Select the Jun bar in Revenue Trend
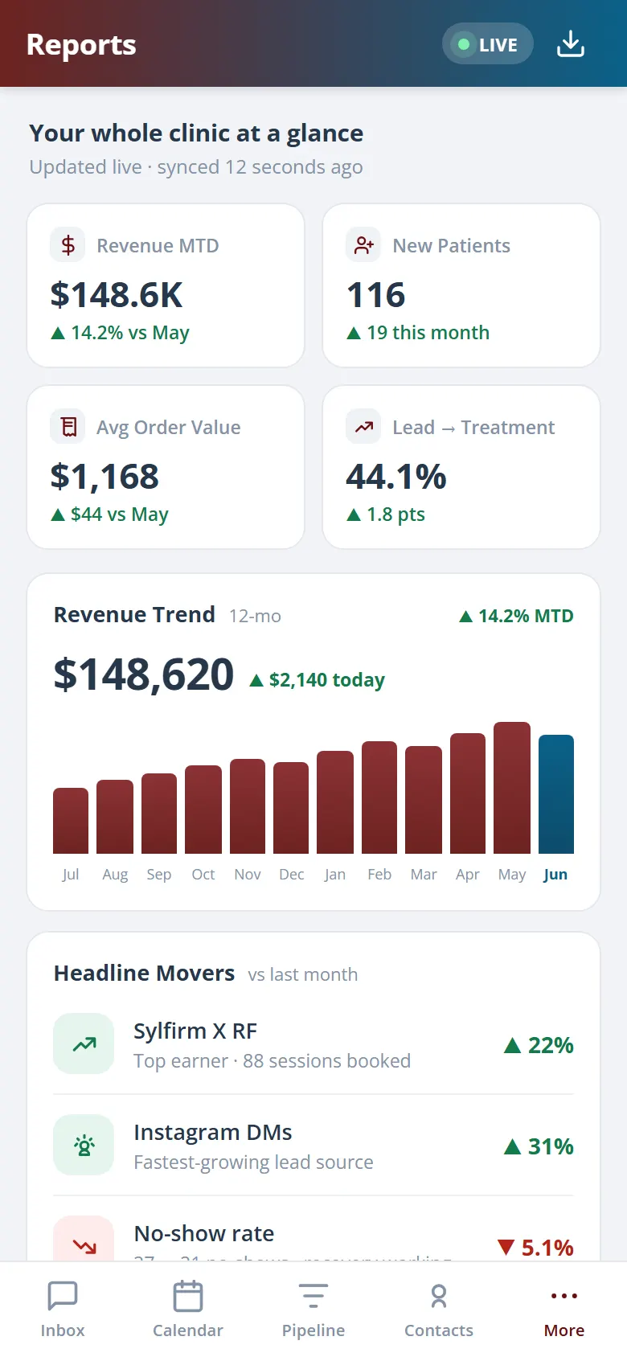The height and width of the screenshot is (1357, 627). pyautogui.click(x=556, y=794)
